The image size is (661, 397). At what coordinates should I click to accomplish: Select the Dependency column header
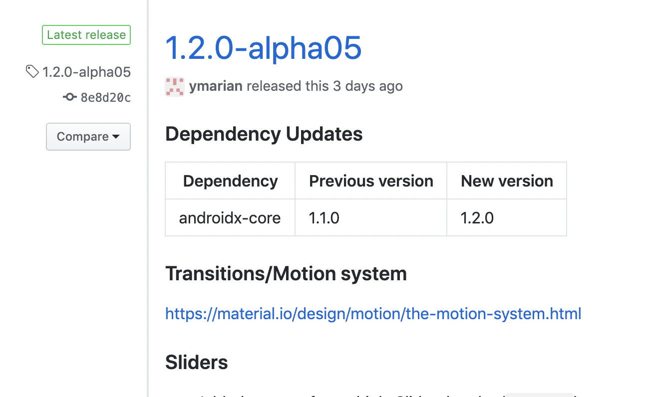(x=230, y=181)
